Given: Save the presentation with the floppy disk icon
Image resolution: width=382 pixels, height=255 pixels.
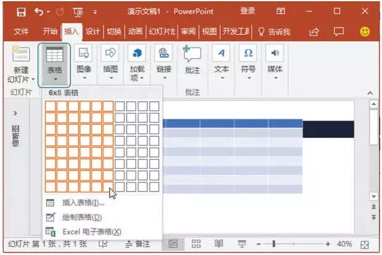Looking at the screenshot, I should 21,12.
